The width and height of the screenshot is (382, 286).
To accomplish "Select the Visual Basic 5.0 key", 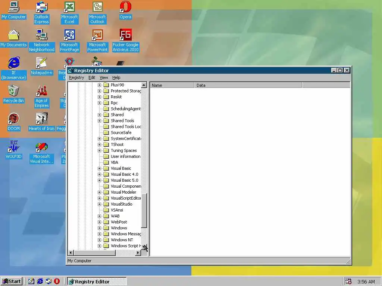I will click(x=124, y=181).
